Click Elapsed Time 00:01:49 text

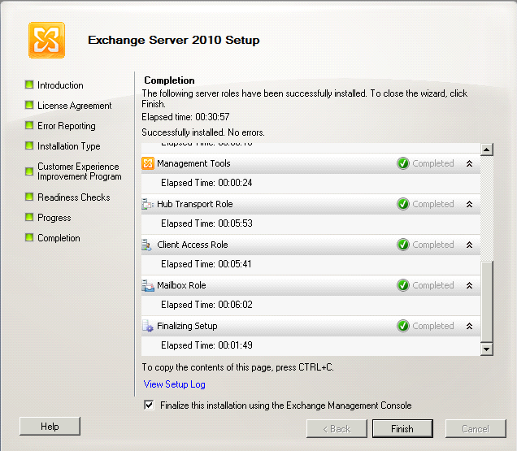click(x=206, y=345)
